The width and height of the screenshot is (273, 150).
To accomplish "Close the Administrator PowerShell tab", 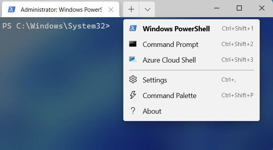I will [x=111, y=10].
